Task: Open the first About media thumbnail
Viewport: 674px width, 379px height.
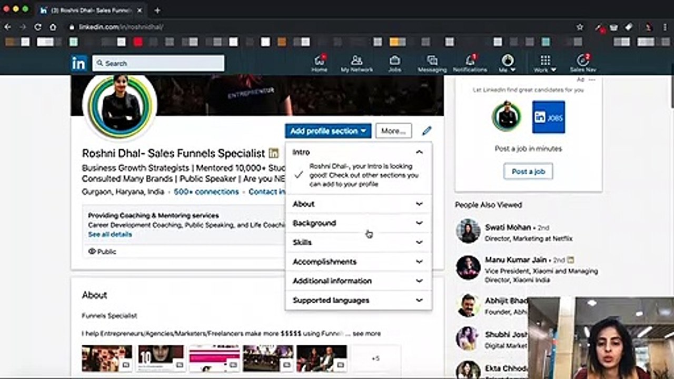Action: point(107,358)
